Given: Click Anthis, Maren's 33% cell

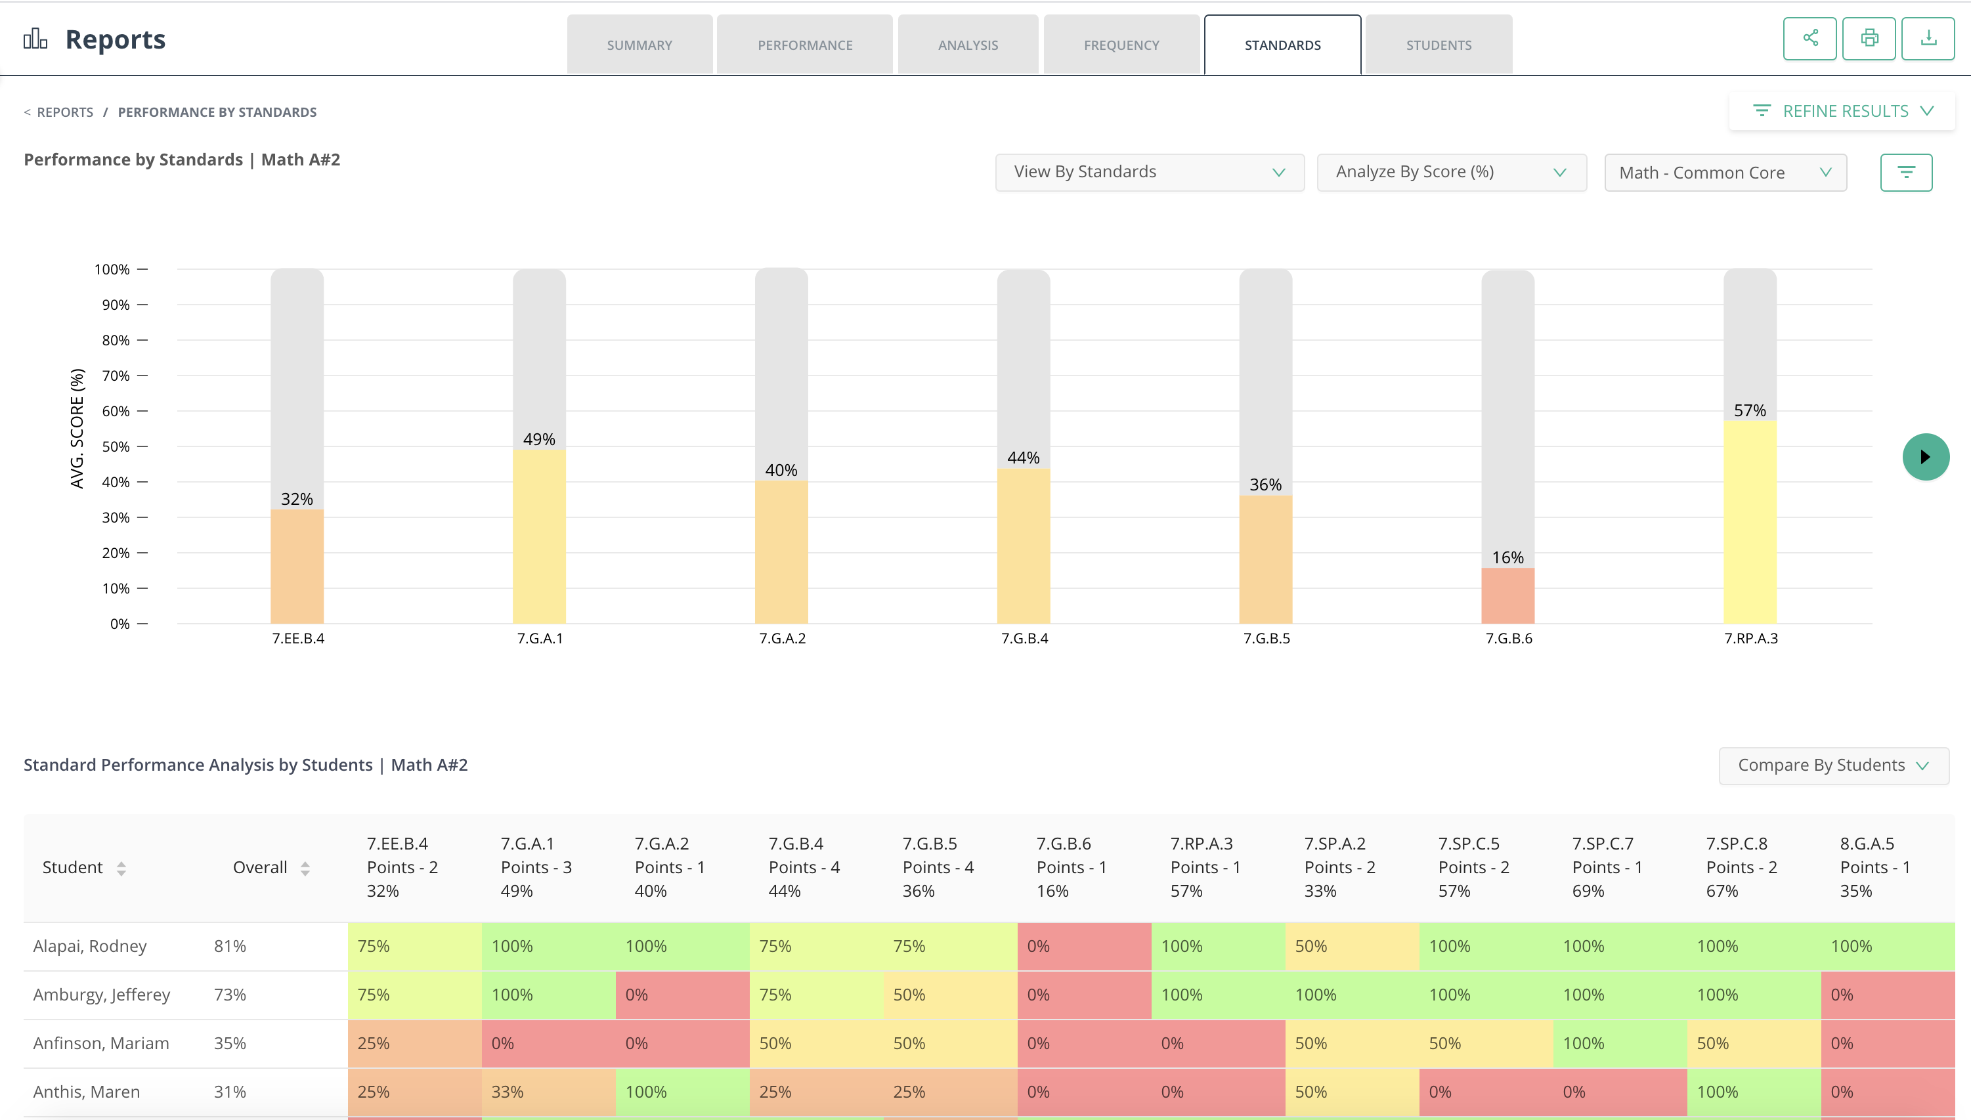Looking at the screenshot, I should click(548, 1092).
